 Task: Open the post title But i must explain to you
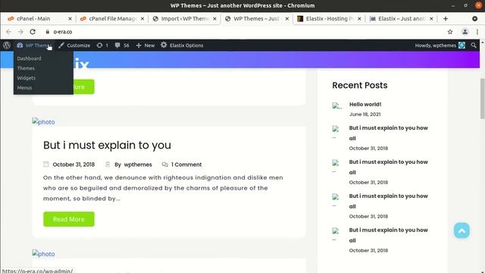click(x=107, y=145)
